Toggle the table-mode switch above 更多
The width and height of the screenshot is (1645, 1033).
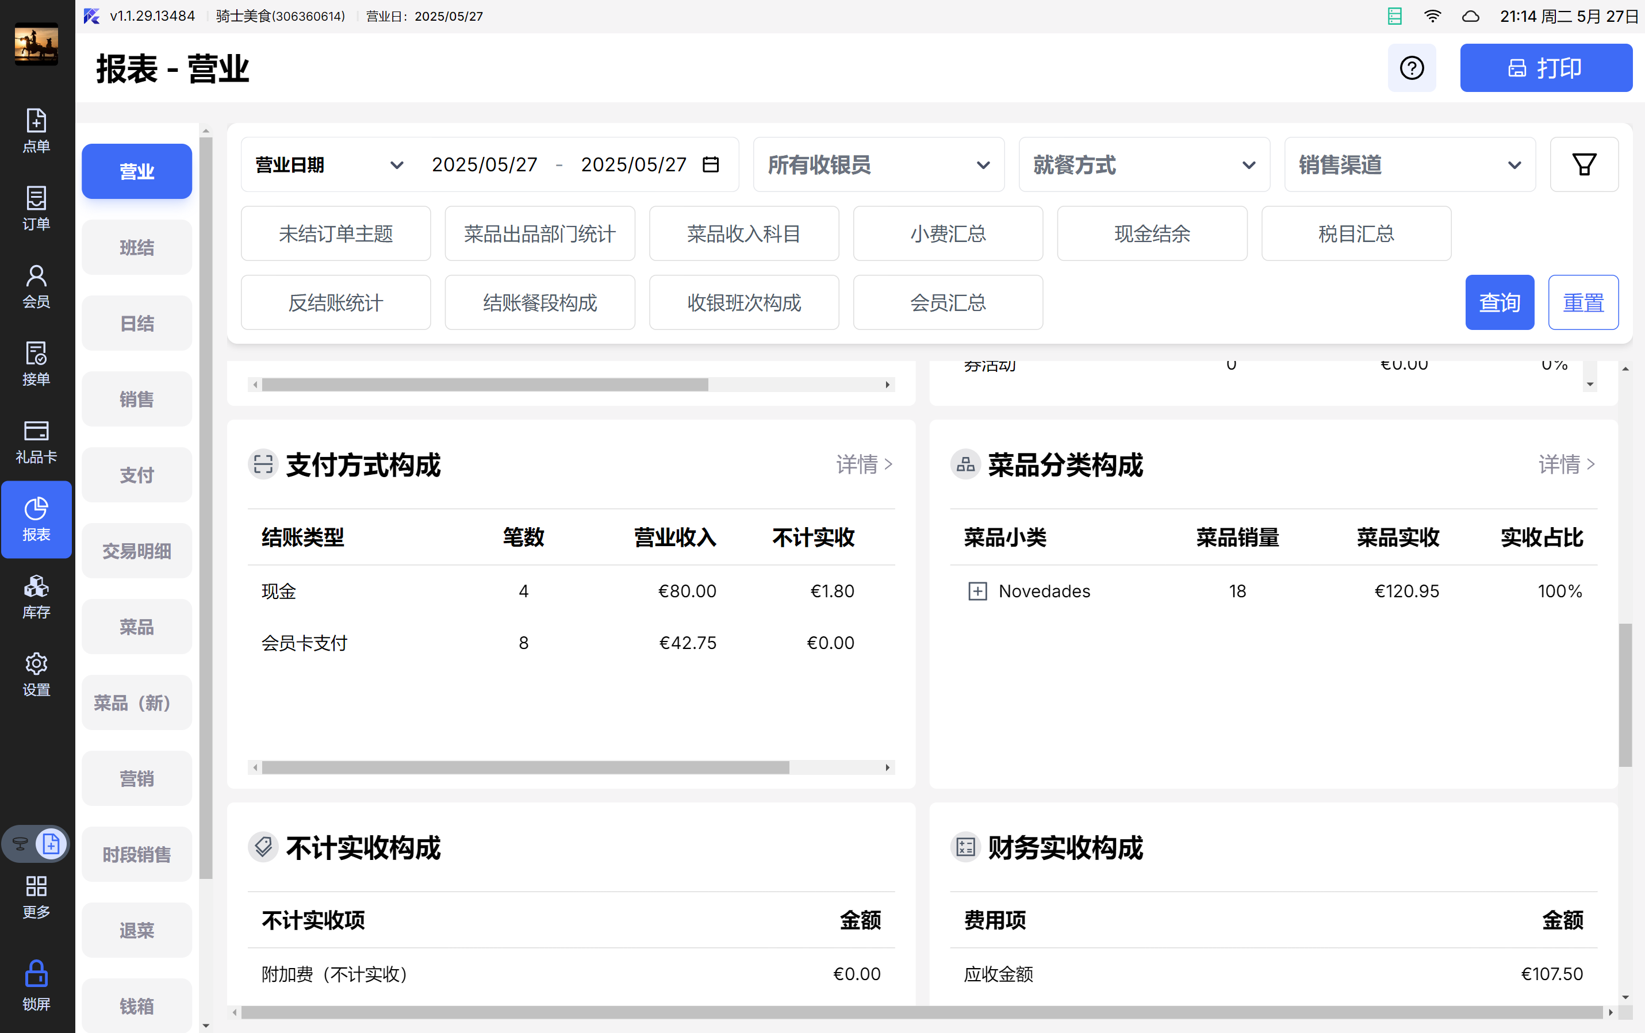pos(36,844)
